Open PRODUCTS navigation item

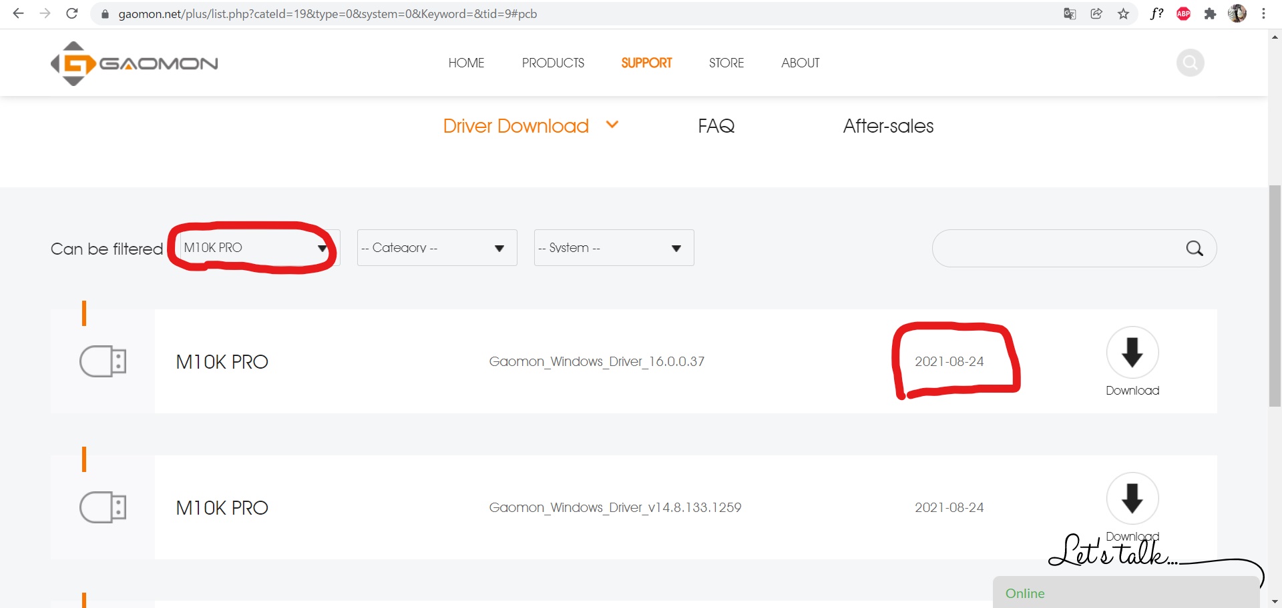[x=553, y=63]
